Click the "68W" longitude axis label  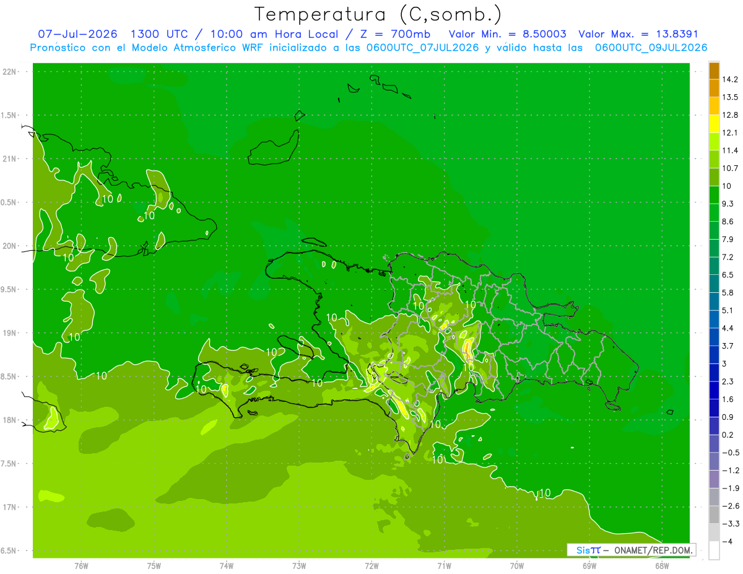pos(662,565)
